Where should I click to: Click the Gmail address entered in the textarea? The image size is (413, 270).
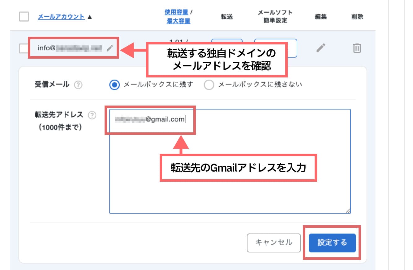pyautogui.click(x=148, y=120)
